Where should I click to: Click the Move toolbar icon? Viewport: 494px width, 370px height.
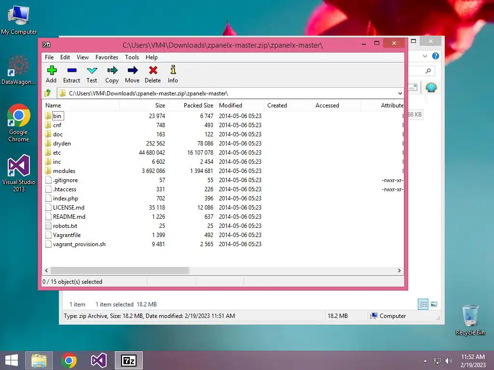pyautogui.click(x=133, y=70)
